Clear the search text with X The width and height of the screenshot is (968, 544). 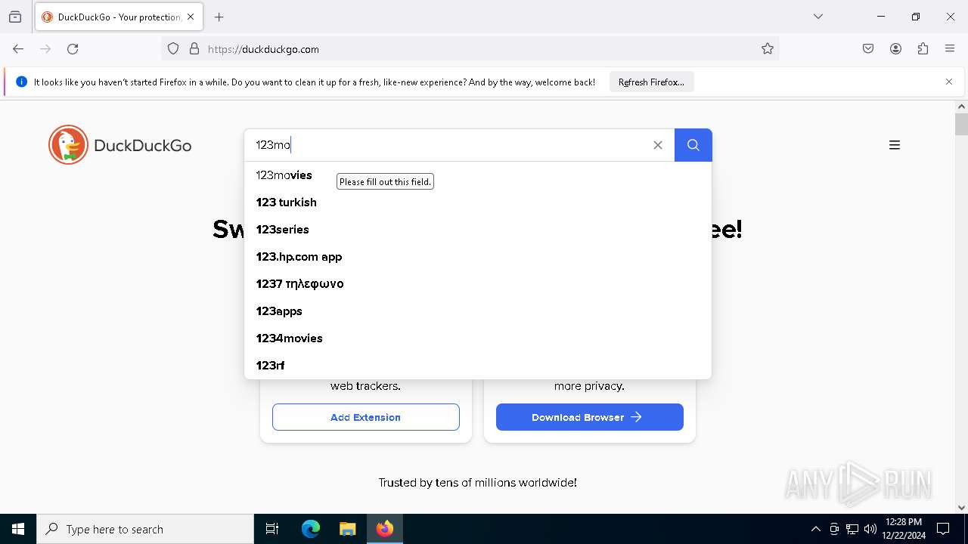(x=658, y=145)
